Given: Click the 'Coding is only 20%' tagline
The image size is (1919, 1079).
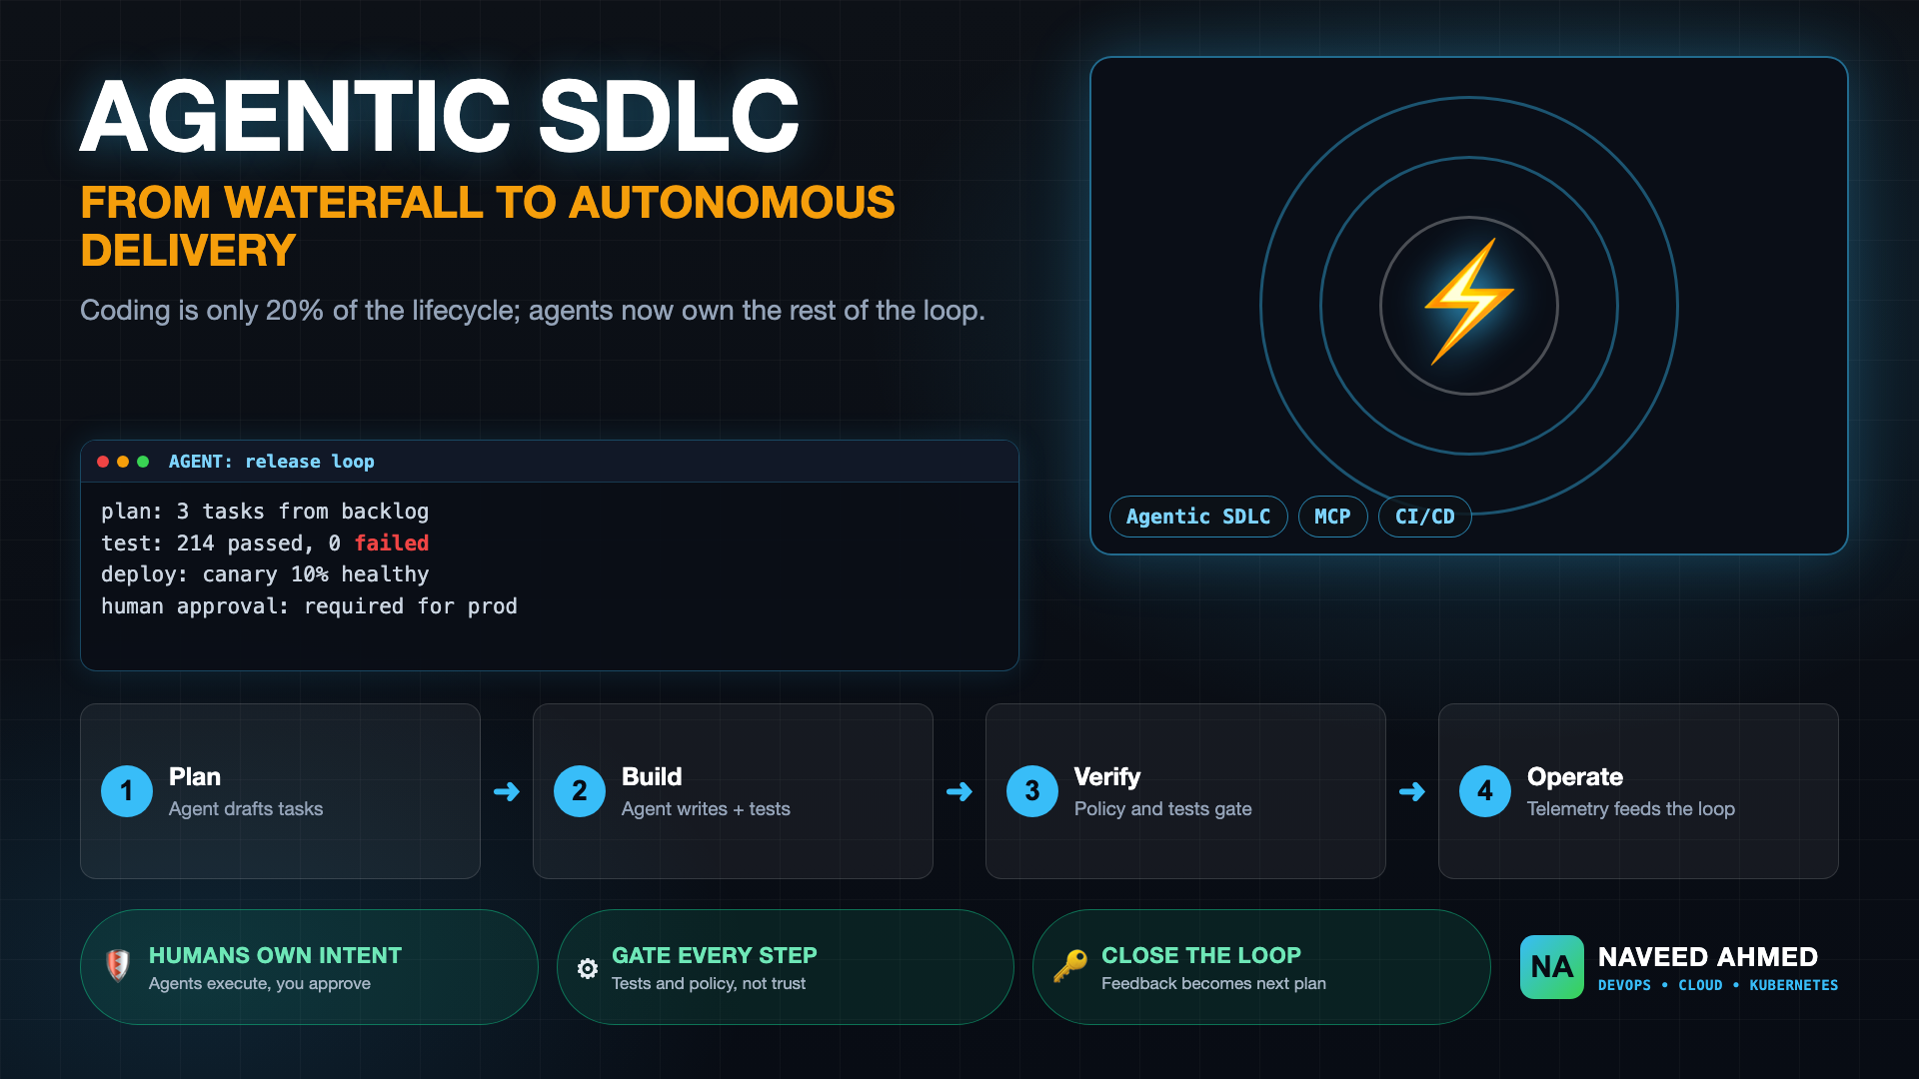Looking at the screenshot, I should pyautogui.click(x=533, y=311).
